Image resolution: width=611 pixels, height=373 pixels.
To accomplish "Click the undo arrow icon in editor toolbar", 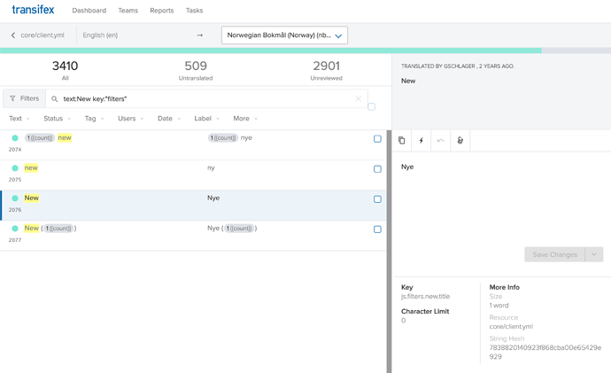I will tap(440, 140).
